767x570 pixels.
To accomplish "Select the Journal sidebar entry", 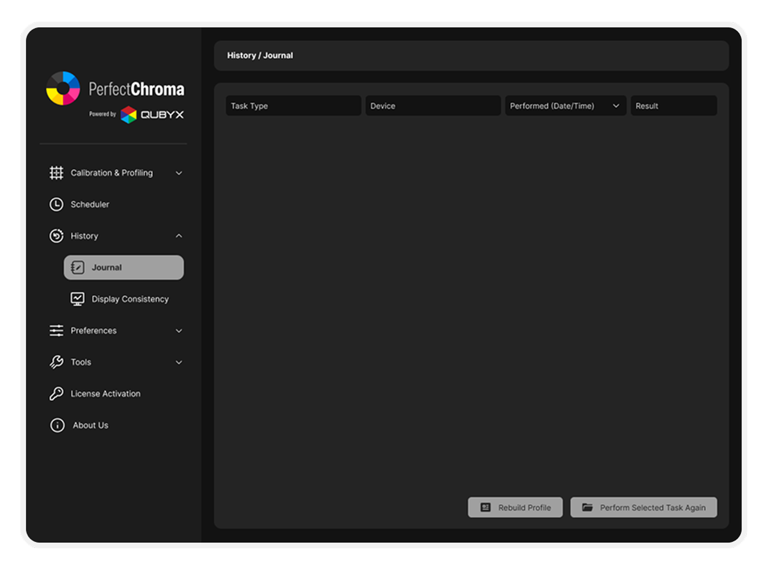I will pyautogui.click(x=123, y=267).
